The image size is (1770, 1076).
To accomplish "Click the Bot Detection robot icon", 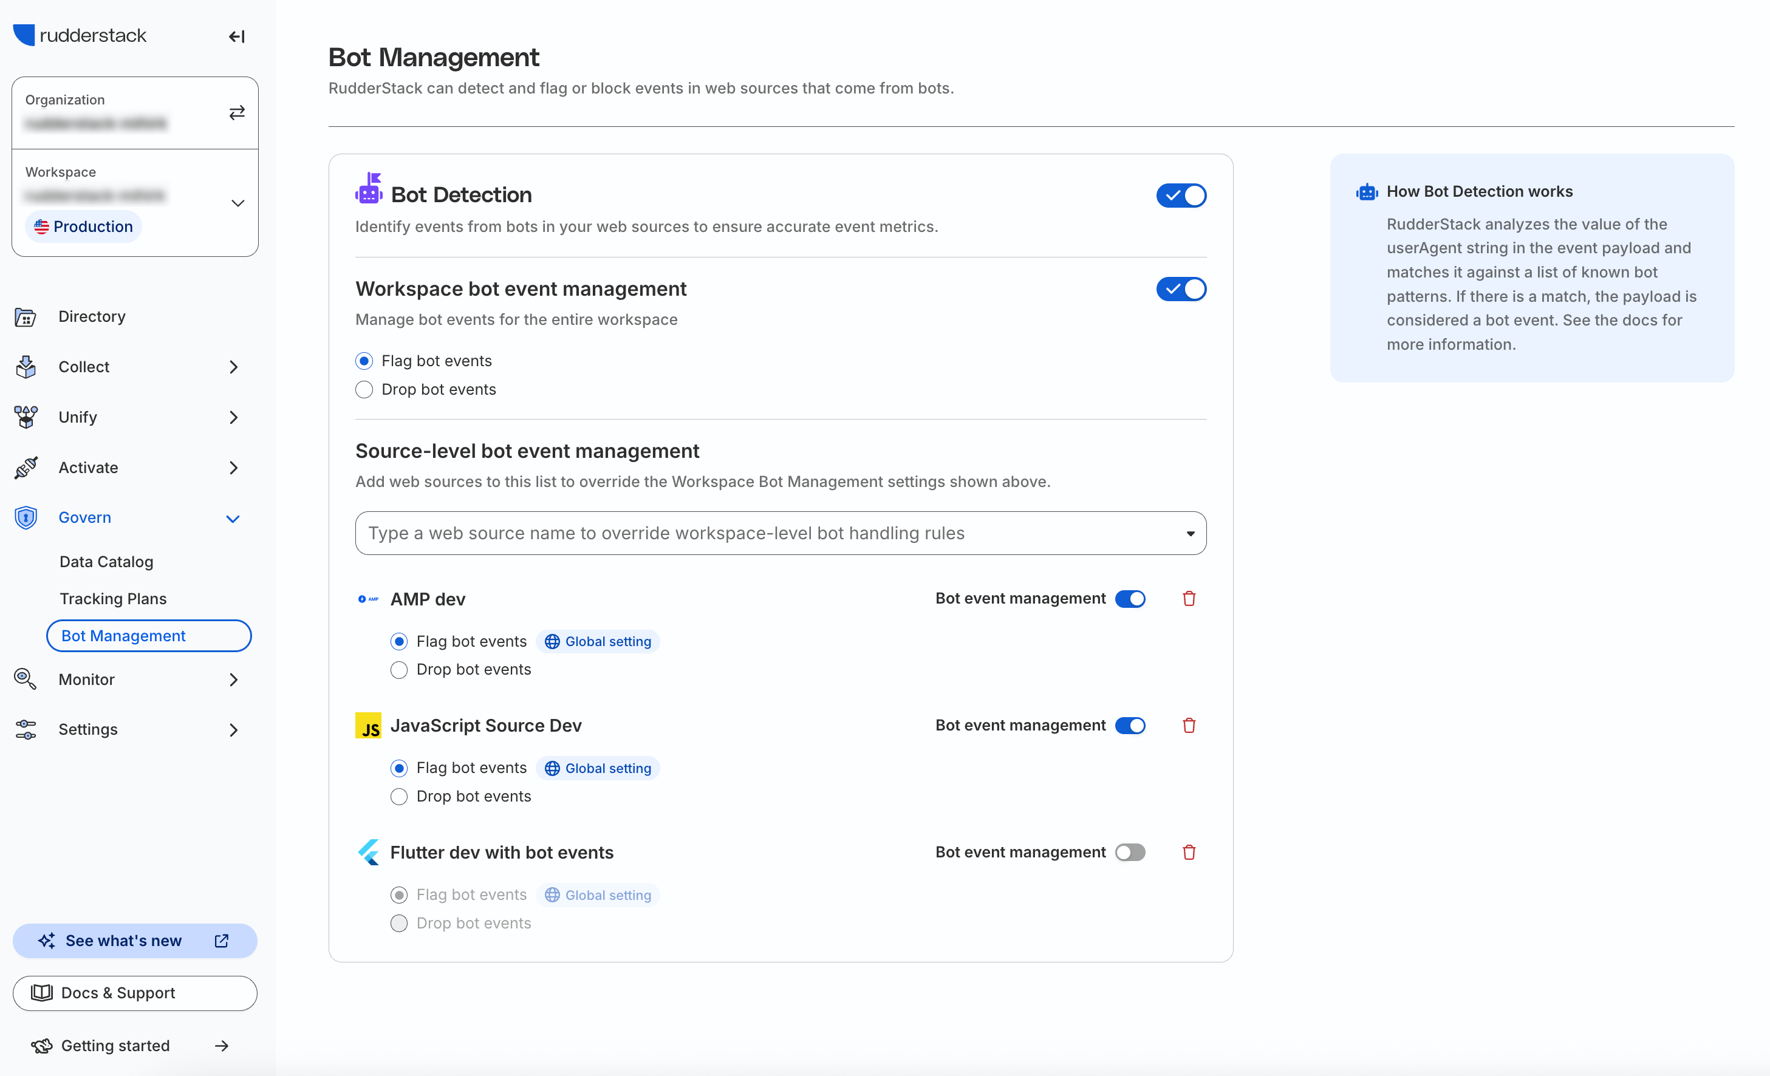I will tap(369, 188).
